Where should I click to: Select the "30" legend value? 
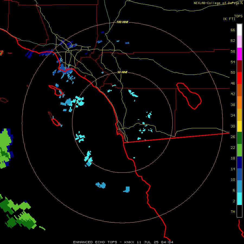pyautogui.click(x=233, y=126)
